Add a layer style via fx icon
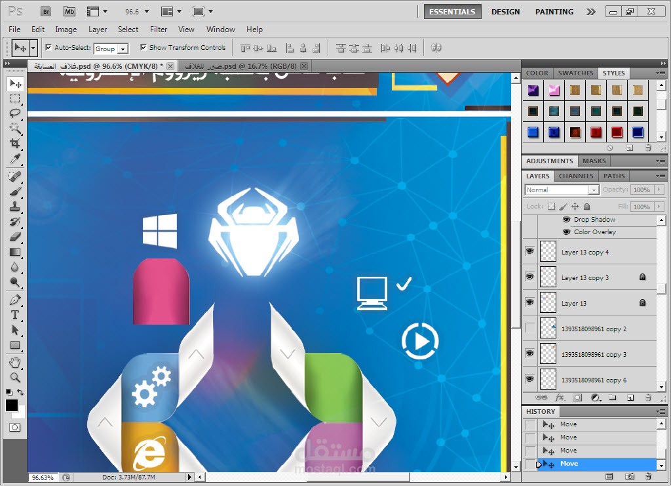Screen dimensions: 671x486 coord(560,397)
